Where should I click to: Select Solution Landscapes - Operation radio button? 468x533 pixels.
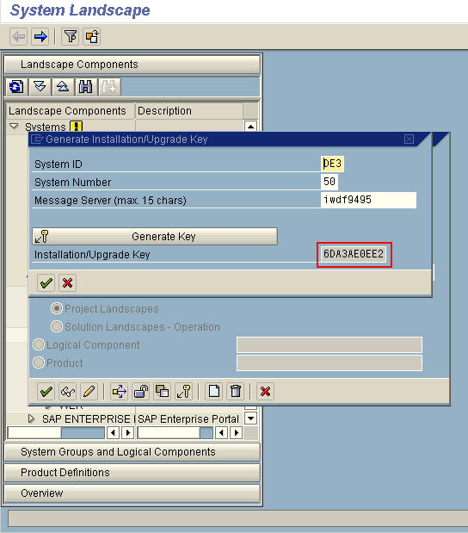pos(57,326)
